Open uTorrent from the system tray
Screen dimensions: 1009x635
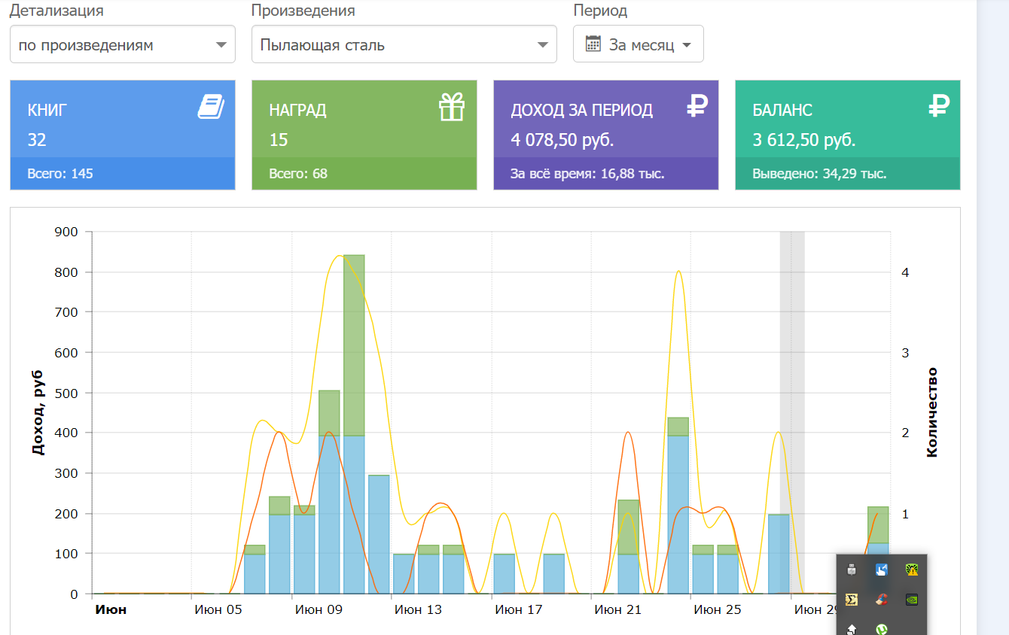click(881, 628)
